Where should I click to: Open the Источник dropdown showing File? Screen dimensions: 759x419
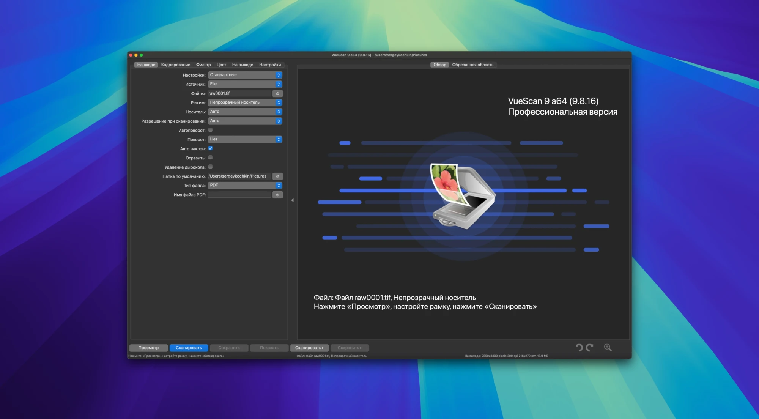(245, 84)
